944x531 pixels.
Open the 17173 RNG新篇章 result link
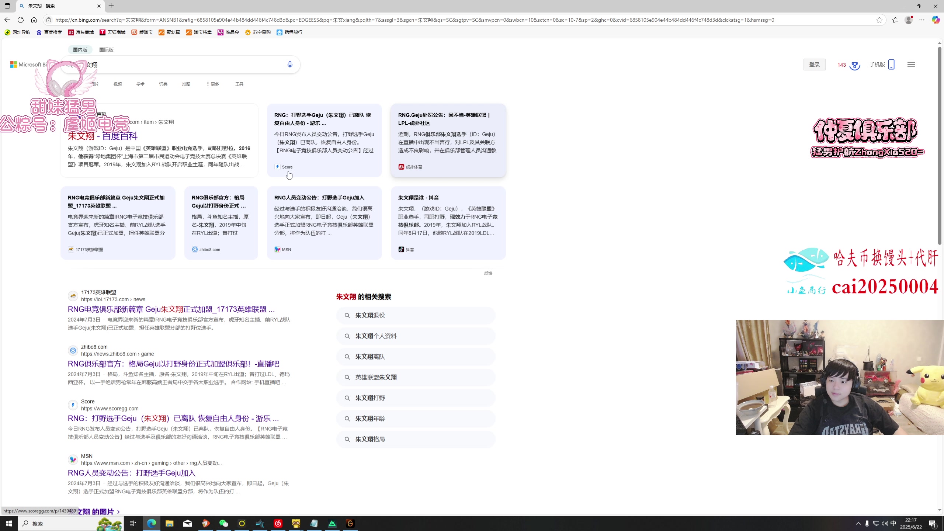click(171, 309)
